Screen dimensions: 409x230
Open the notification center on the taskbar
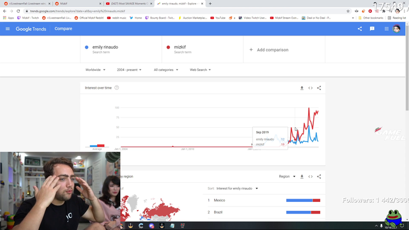402,226
